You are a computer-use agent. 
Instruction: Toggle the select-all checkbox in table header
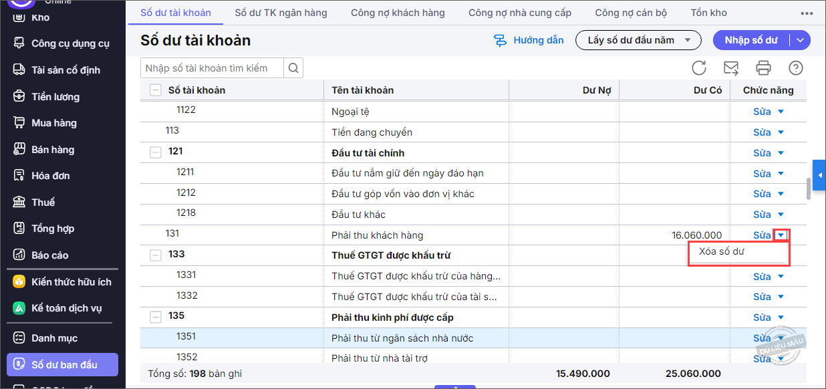coord(156,90)
